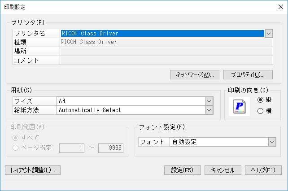This screenshot has width=288, height=191.
Task: Open the フォント 自動設定 dropdown
Action: pyautogui.click(x=272, y=142)
